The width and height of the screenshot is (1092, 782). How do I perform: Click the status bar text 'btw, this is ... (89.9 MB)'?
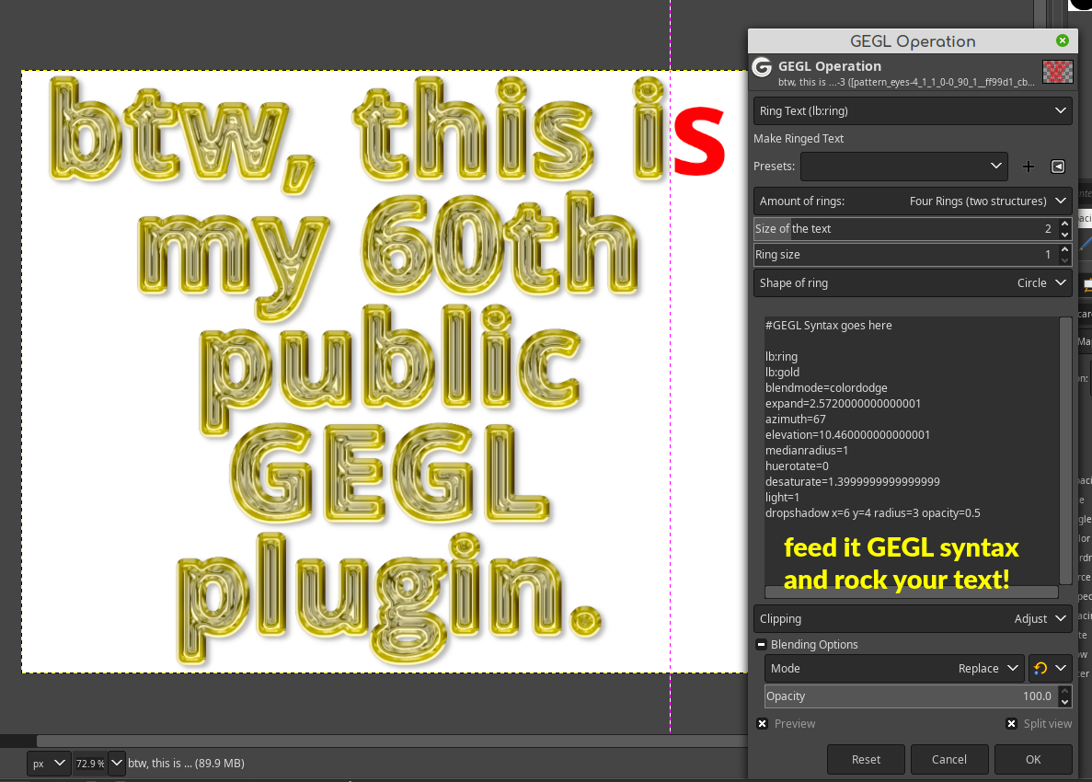pyautogui.click(x=186, y=764)
